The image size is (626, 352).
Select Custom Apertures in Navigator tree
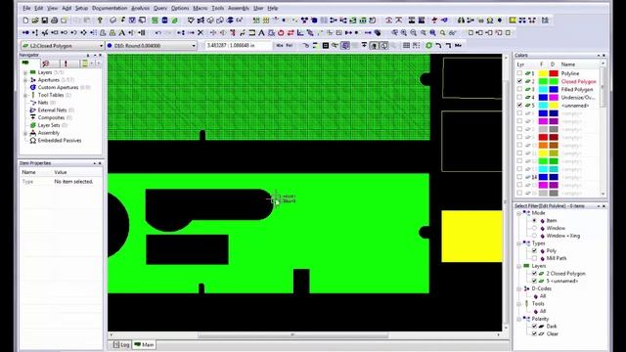[x=58, y=87]
